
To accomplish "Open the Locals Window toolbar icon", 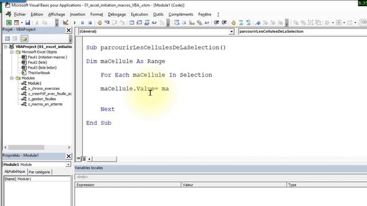I will click(132, 23).
